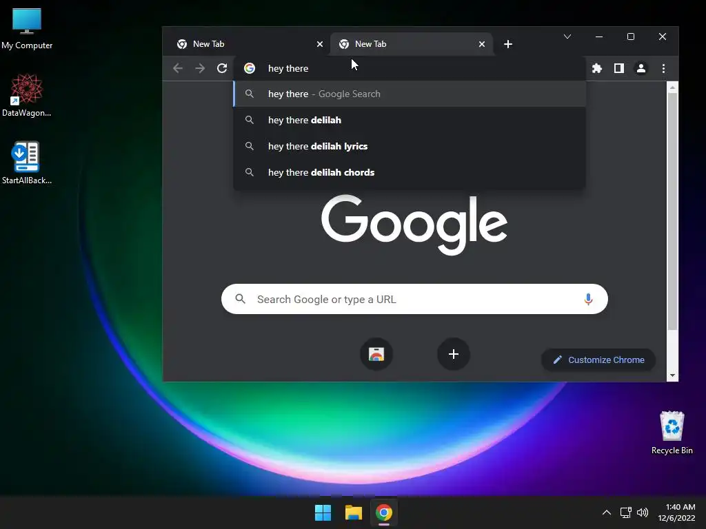Maximize the Chrome window
Screen dimensions: 706x529
point(631,37)
